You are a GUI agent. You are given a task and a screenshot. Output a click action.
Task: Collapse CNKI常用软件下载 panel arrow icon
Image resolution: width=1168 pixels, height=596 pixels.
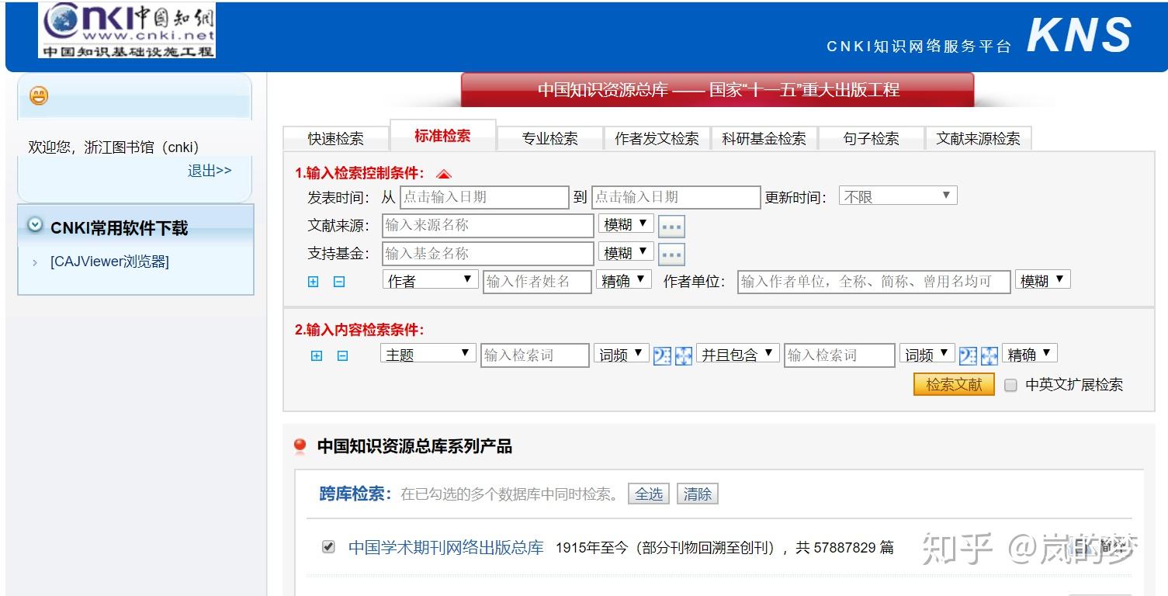(35, 224)
